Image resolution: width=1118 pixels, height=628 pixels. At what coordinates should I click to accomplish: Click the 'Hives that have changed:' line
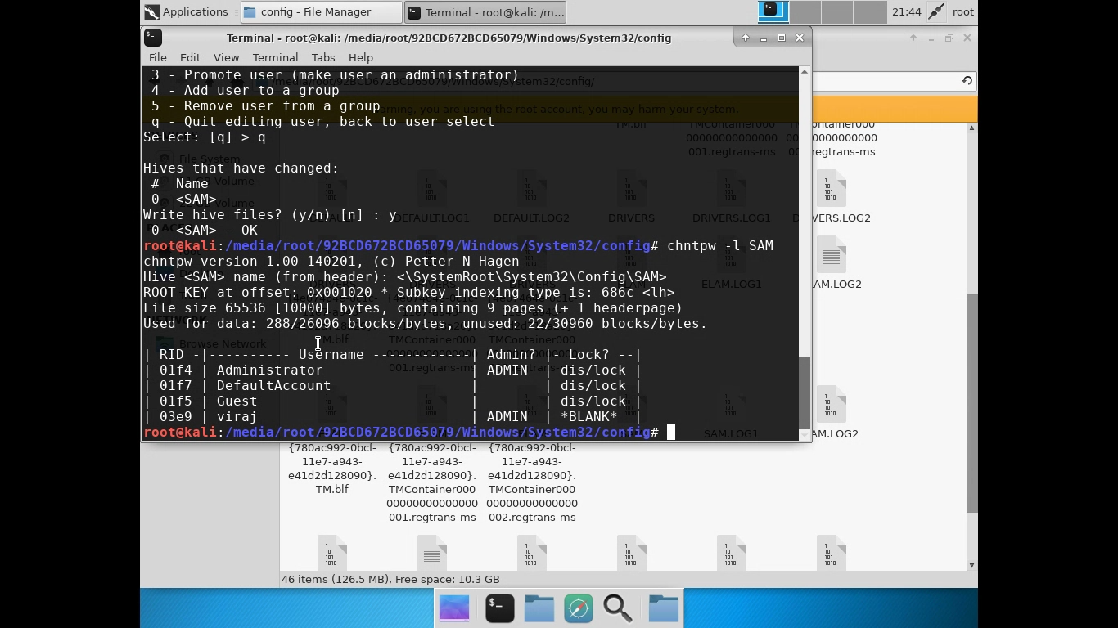pyautogui.click(x=241, y=168)
